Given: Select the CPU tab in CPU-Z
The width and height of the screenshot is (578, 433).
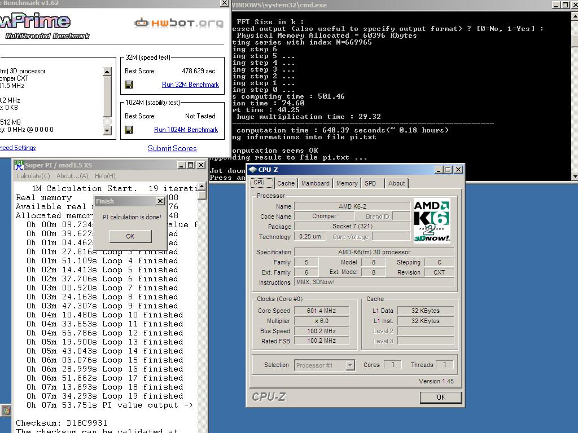Looking at the screenshot, I should pos(262,183).
